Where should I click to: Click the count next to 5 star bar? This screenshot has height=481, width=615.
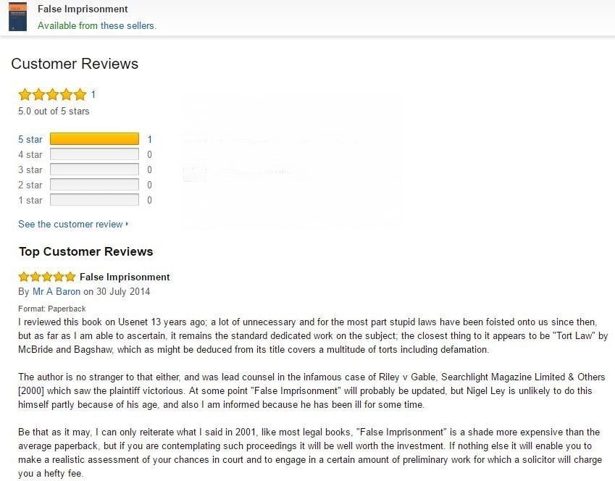click(x=149, y=139)
